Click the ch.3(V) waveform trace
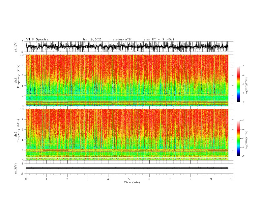The width and height of the screenshot is (261, 201). click(127, 168)
